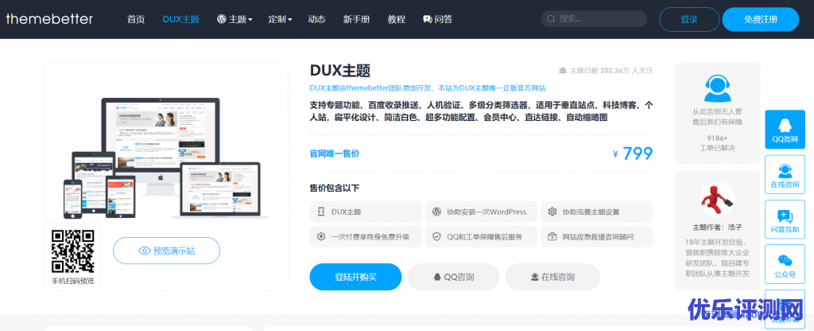Click the gear icon beside 协助完善主题设置
814x331 pixels.
[552, 212]
